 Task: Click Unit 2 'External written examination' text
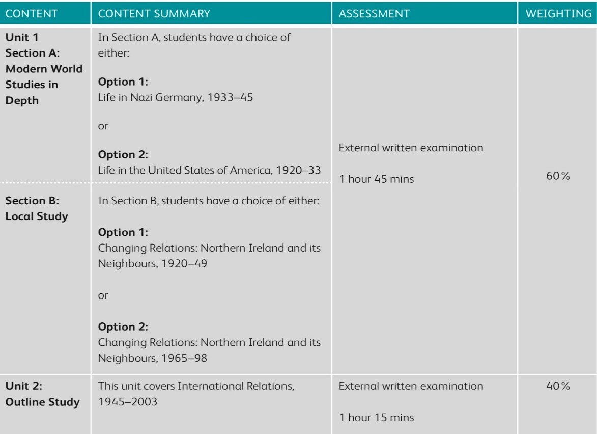click(411, 386)
